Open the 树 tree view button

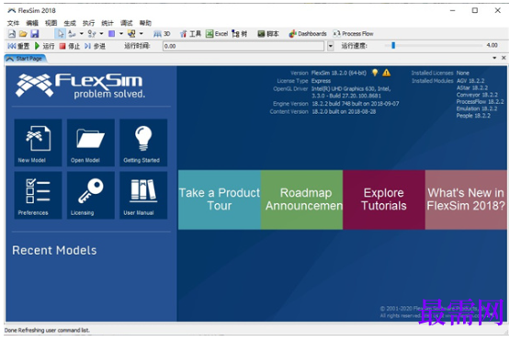click(x=240, y=34)
